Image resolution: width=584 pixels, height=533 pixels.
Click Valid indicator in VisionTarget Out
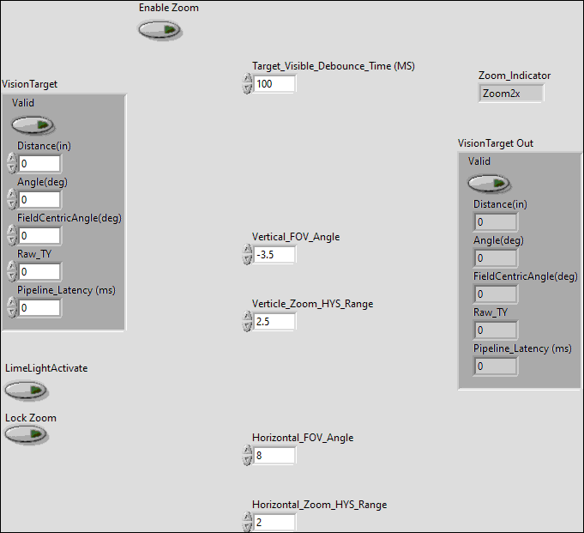[x=489, y=183]
